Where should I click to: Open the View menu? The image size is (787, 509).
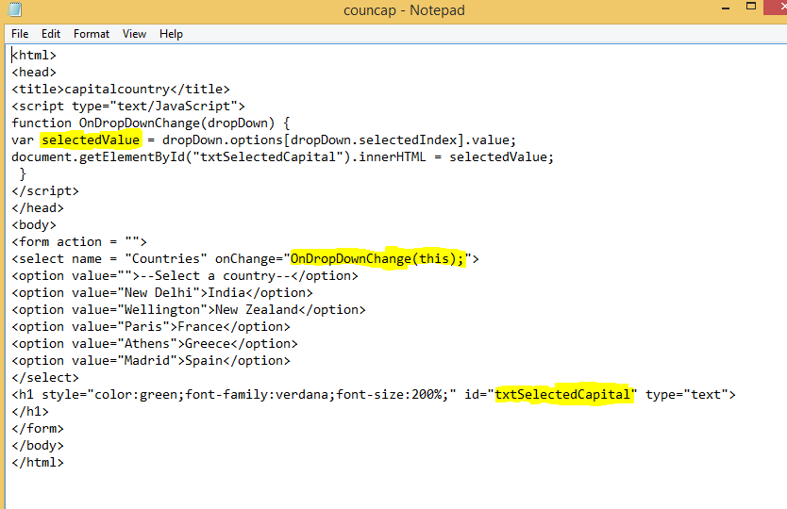[x=134, y=34]
